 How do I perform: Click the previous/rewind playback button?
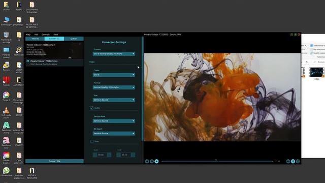[147, 162]
